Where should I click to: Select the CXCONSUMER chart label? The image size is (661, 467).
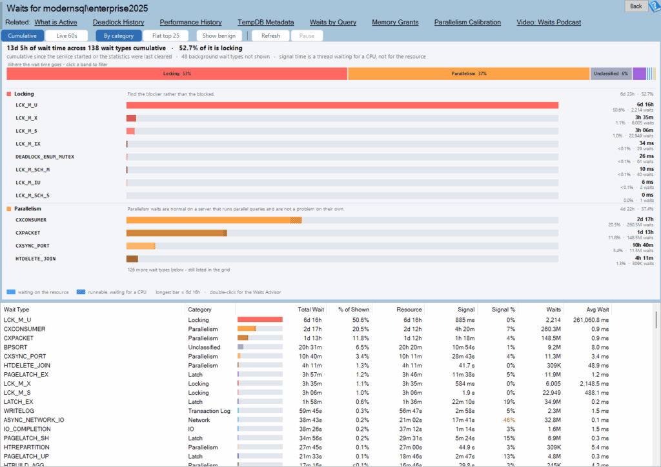click(x=31, y=220)
